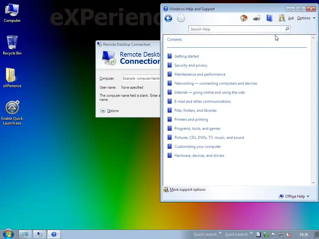Open the Offline Help dropdown
The width and height of the screenshot is (319, 239).
[294, 196]
